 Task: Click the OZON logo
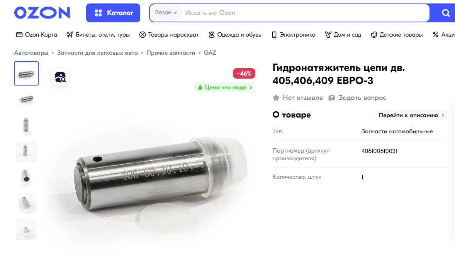(42, 13)
